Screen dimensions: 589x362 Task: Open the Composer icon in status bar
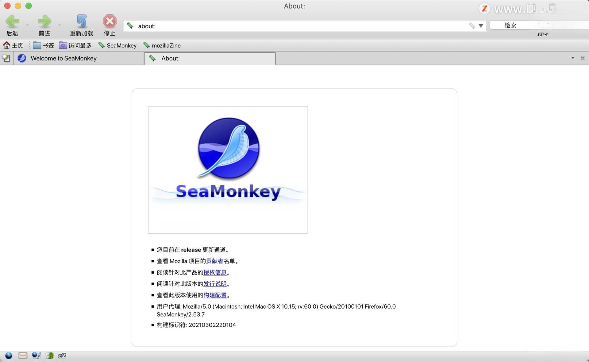click(x=36, y=356)
